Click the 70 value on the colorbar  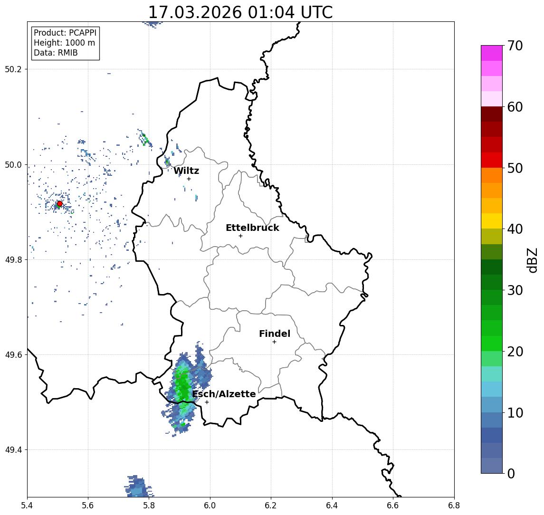[x=515, y=46]
